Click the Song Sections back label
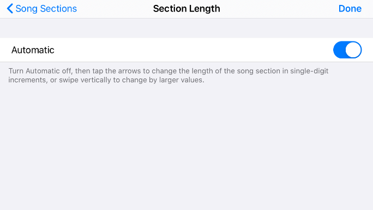This screenshot has height=210, width=373. [x=46, y=9]
